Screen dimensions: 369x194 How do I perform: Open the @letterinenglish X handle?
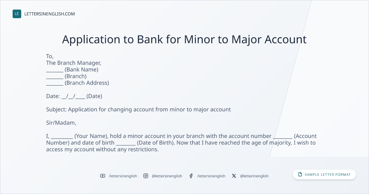point(254,176)
